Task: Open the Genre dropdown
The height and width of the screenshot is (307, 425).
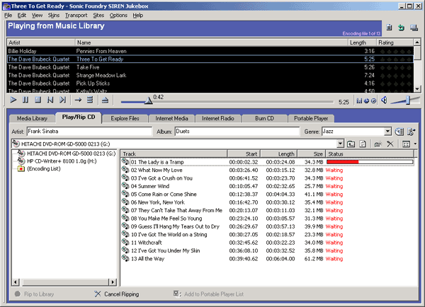Action: pos(388,132)
